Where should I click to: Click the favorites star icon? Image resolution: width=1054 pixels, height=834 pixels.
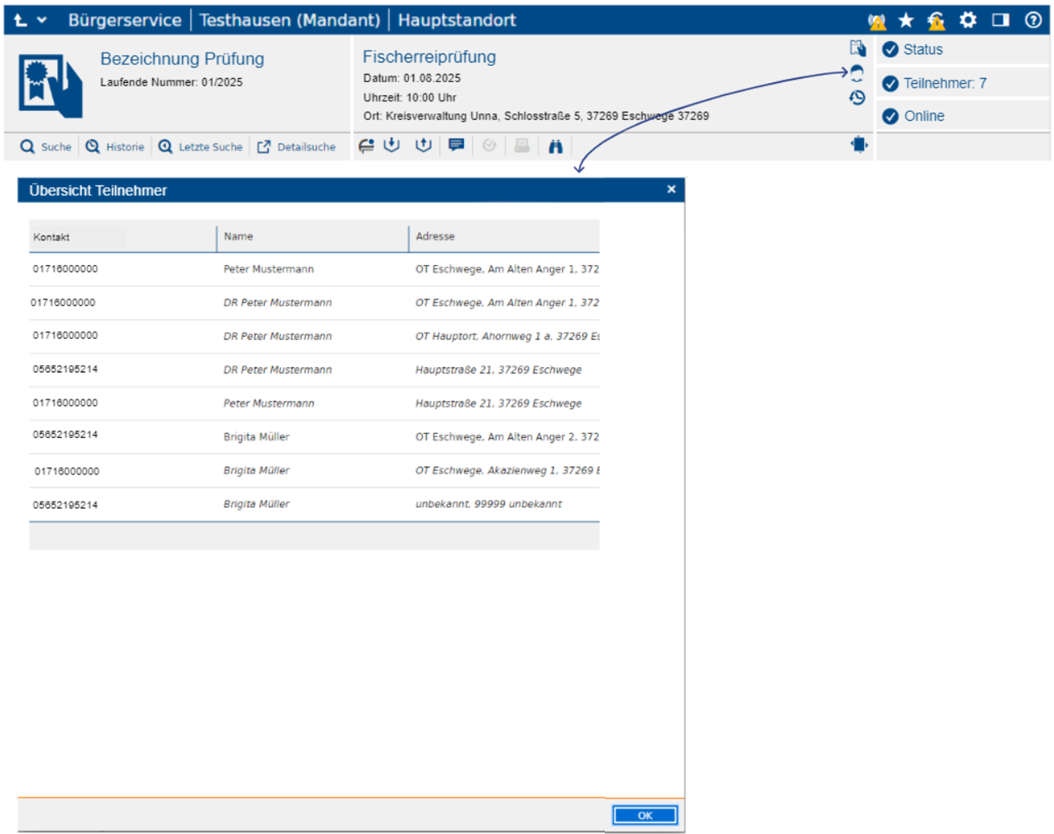tap(906, 20)
